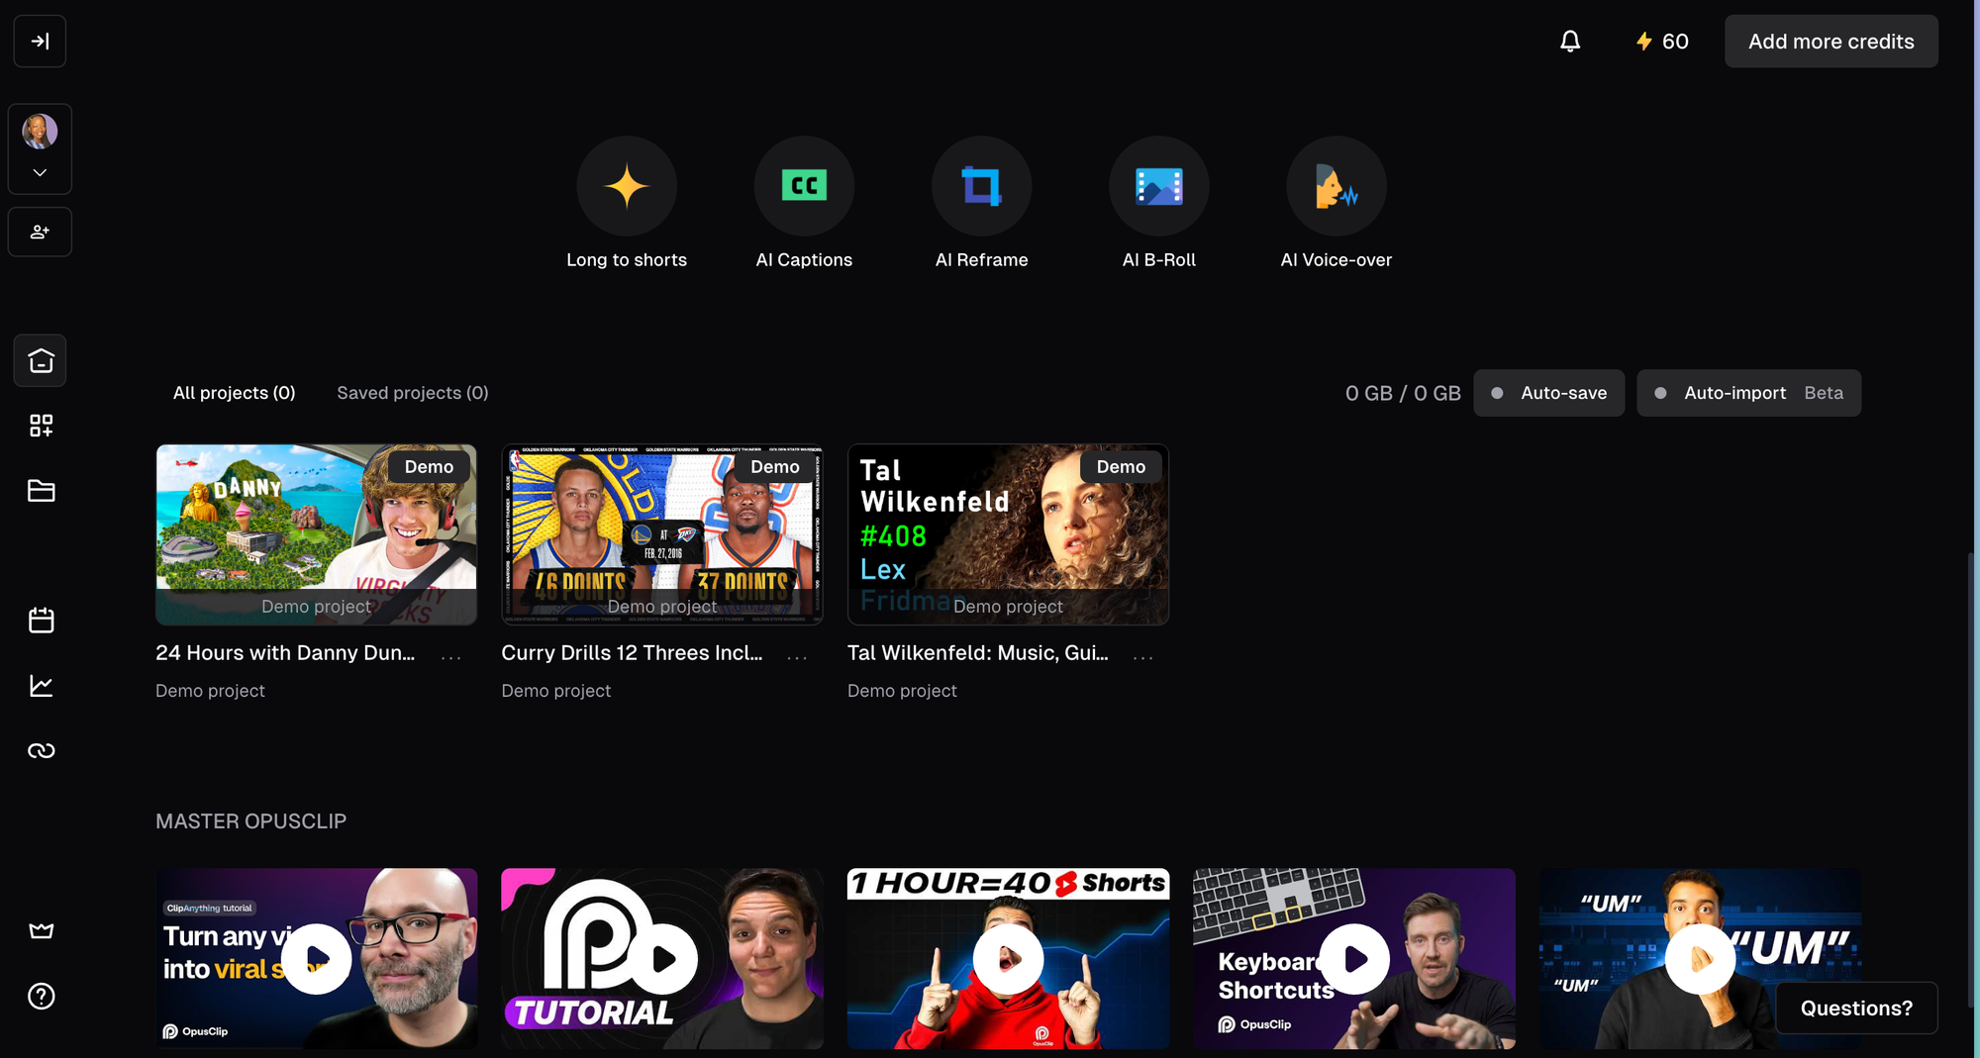
Task: Launch the Long to shorts tool
Action: click(627, 204)
